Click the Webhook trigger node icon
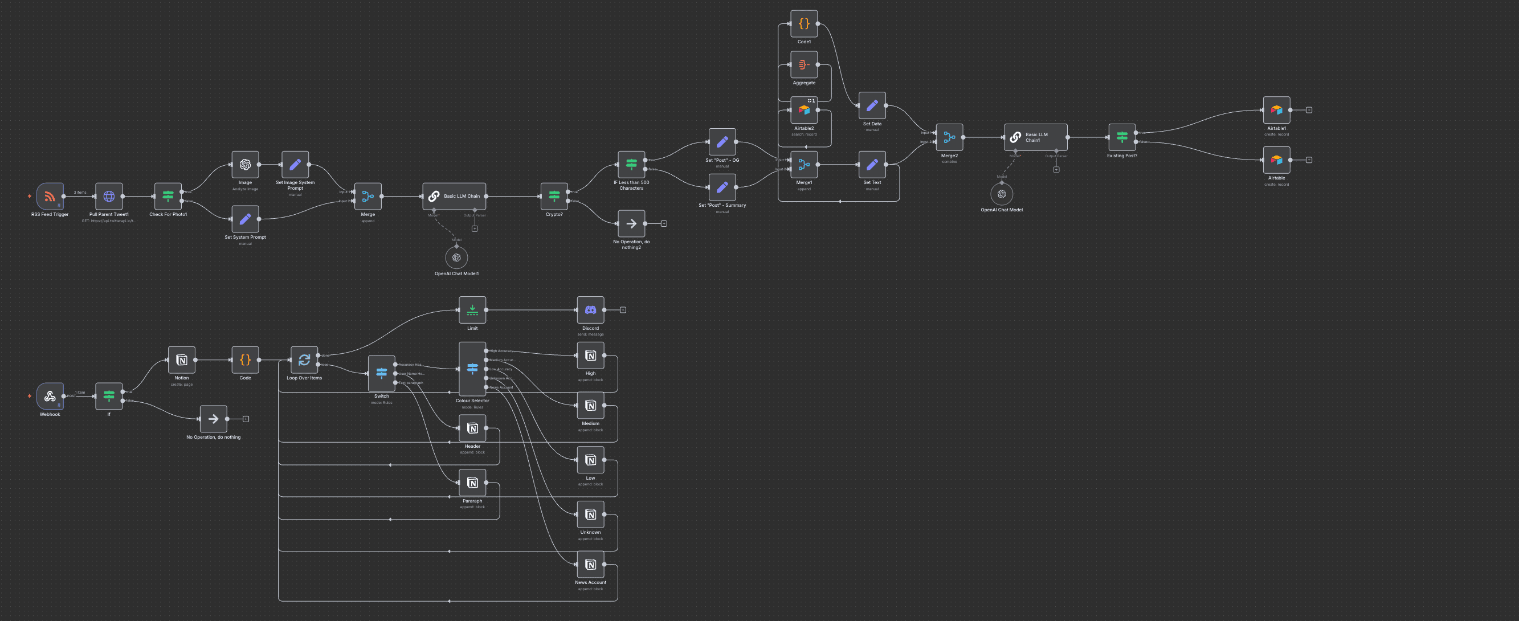This screenshot has height=621, width=1519. click(50, 397)
